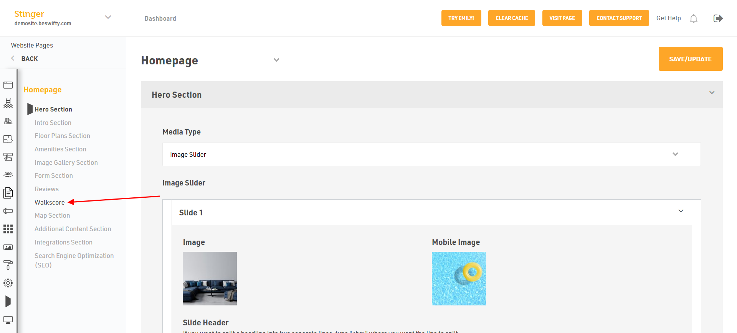
Task: Collapse the Hero Section panel
Action: (x=712, y=93)
